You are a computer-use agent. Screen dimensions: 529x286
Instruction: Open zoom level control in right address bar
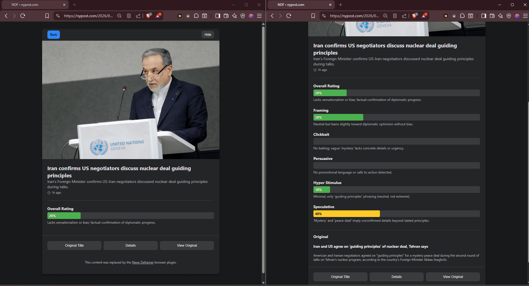(x=385, y=16)
